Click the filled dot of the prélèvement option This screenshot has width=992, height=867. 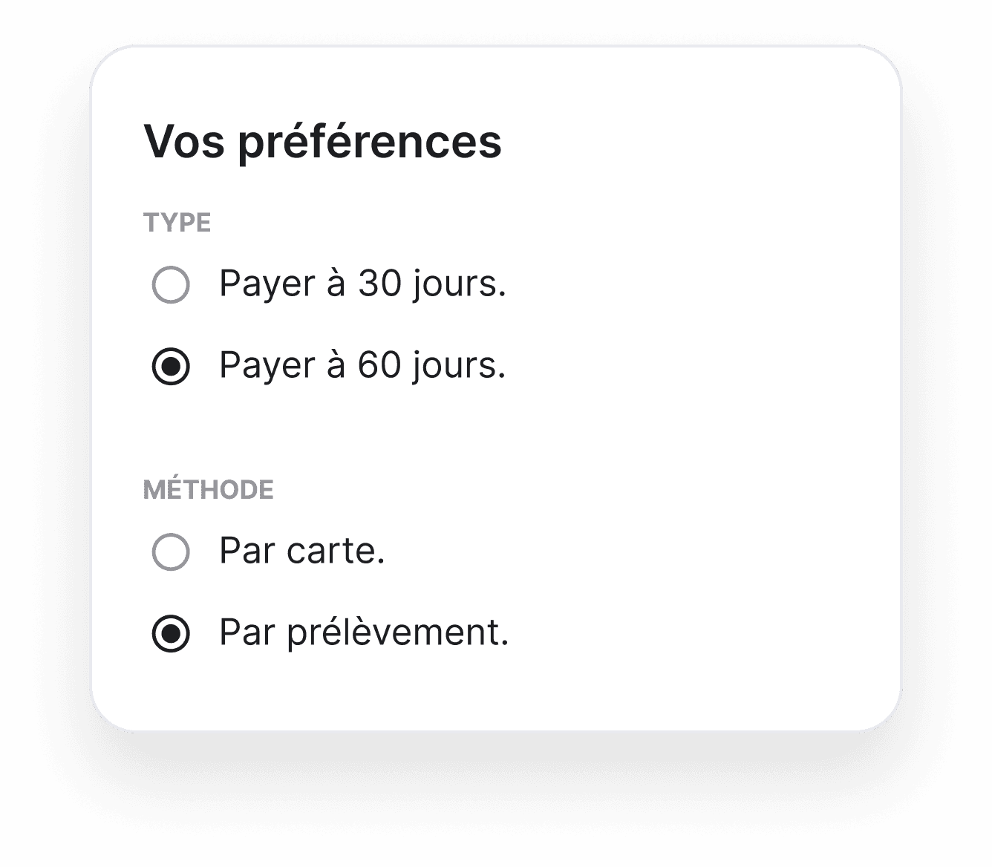click(171, 634)
